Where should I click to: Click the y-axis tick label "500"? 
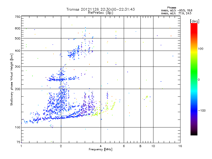point(17,38)
